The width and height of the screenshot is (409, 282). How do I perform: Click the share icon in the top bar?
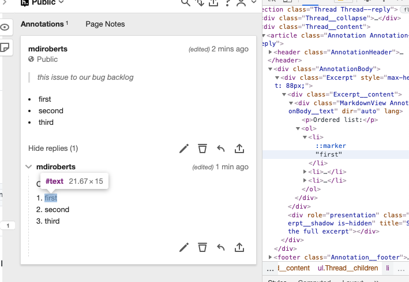pyautogui.click(x=213, y=2)
